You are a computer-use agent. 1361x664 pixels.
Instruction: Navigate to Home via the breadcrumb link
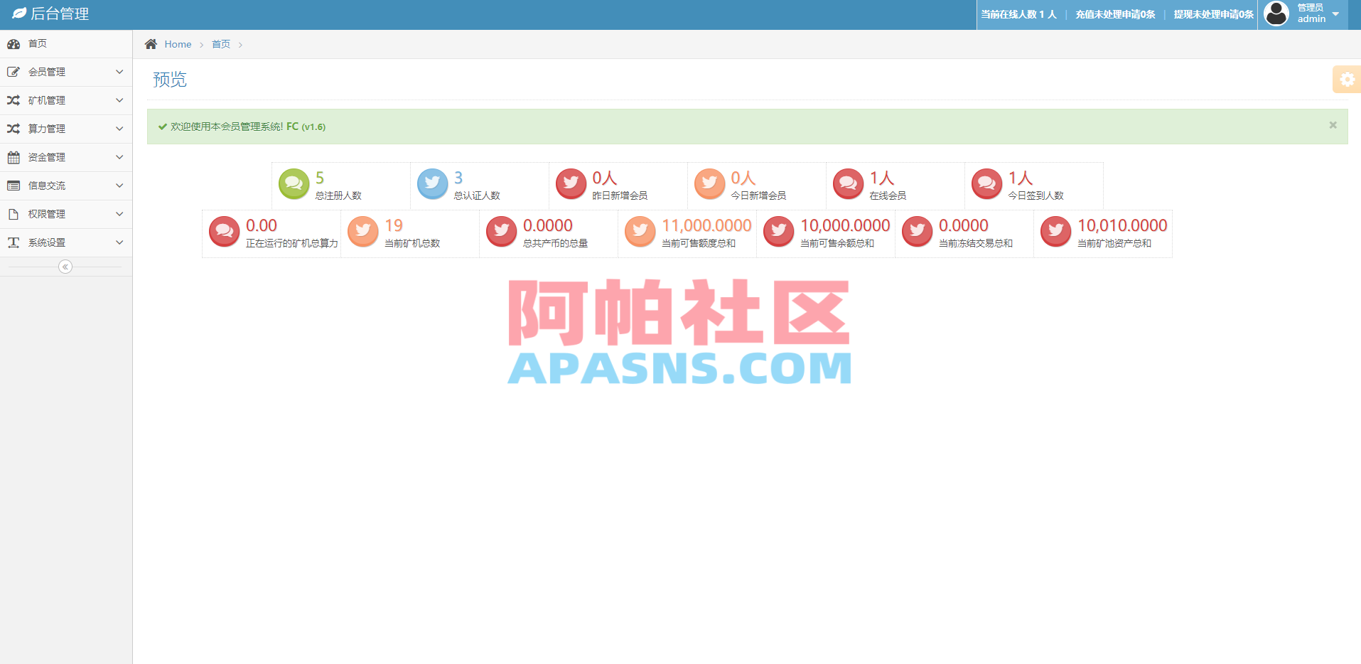178,44
